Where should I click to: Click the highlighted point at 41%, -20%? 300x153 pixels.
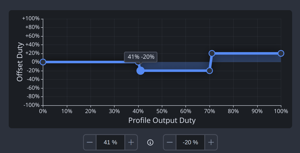(x=140, y=71)
